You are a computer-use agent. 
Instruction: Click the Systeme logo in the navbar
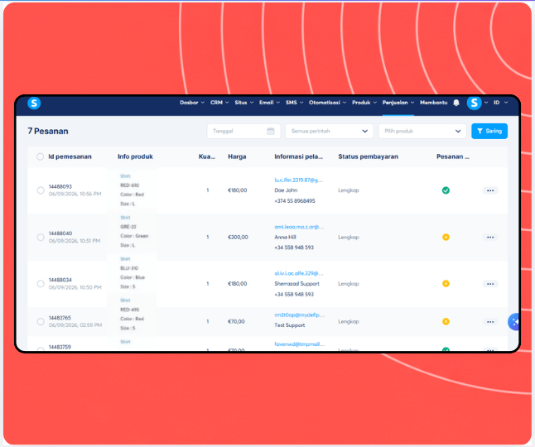click(34, 103)
